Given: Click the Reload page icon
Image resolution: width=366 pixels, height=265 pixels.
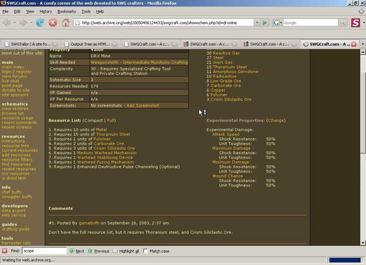Looking at the screenshot, I should coord(40,22).
